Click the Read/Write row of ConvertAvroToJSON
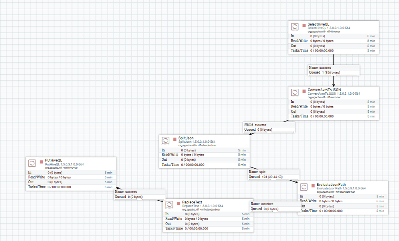This screenshot has width=399, height=241. 333,106
